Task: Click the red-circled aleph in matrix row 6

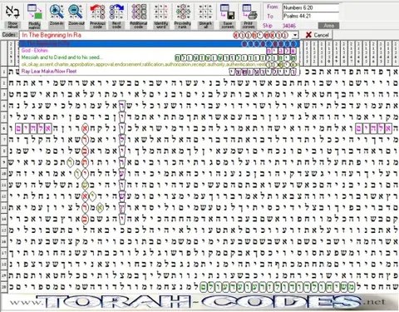Action: pyautogui.click(x=85, y=128)
